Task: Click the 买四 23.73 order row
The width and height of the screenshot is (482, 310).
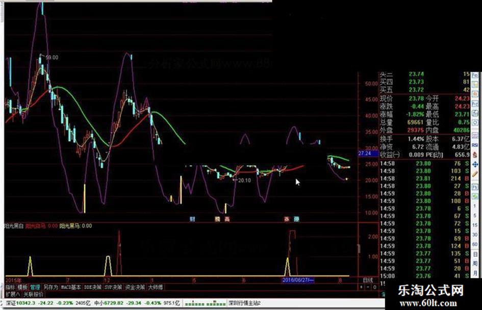Action: [424, 82]
